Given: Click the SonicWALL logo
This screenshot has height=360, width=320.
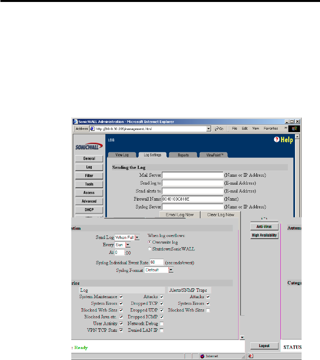Looking at the screenshot, I should [x=89, y=147].
